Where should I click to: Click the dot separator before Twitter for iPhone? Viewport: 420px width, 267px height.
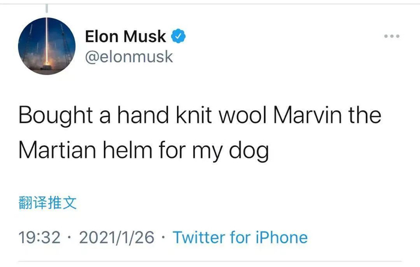[164, 238]
